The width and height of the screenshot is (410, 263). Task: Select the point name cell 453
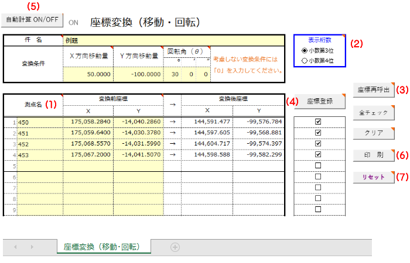point(40,155)
